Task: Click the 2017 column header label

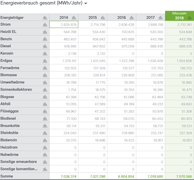Action: point(151,18)
